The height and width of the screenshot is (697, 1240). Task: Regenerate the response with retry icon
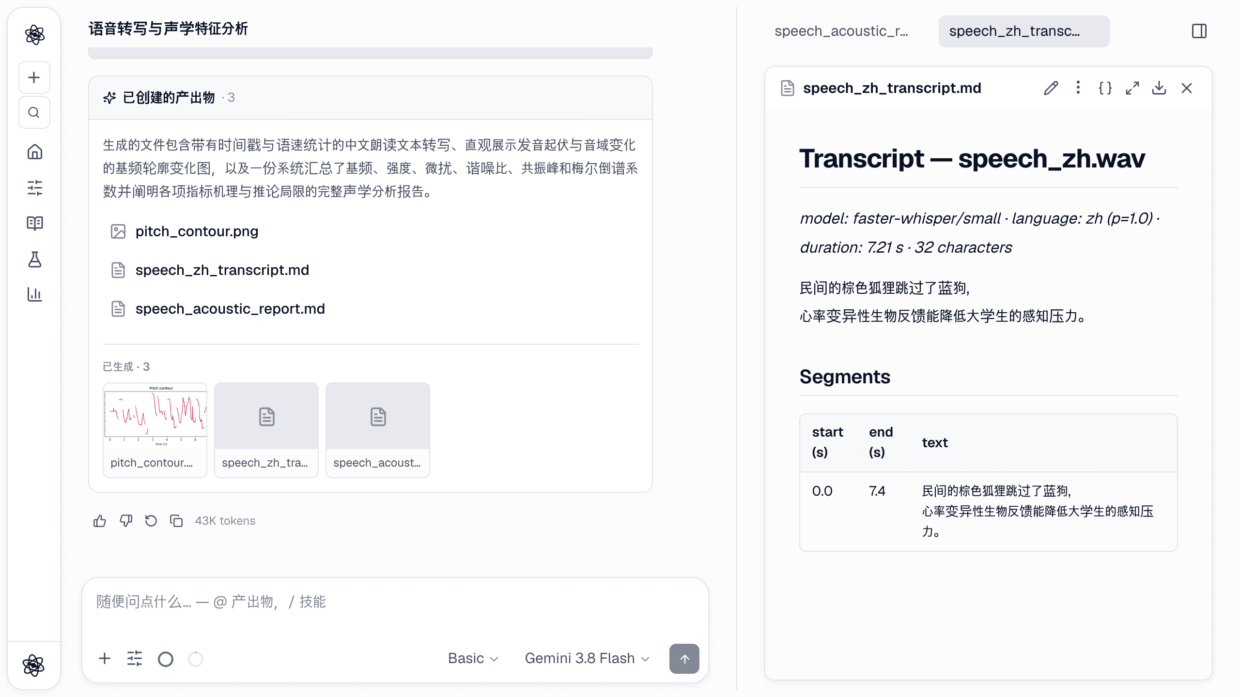tap(151, 521)
